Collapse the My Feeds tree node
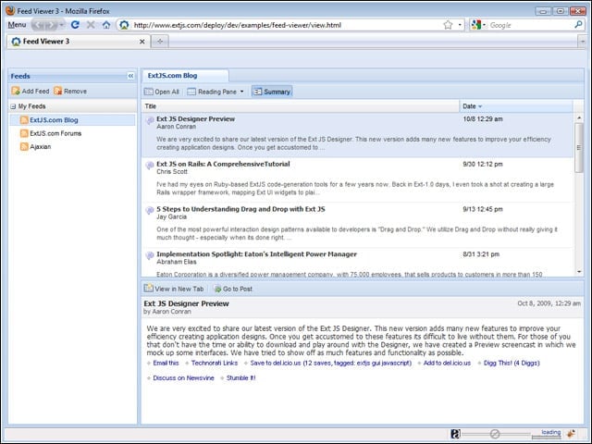Screen dimensions: 592x444 [x=13, y=106]
